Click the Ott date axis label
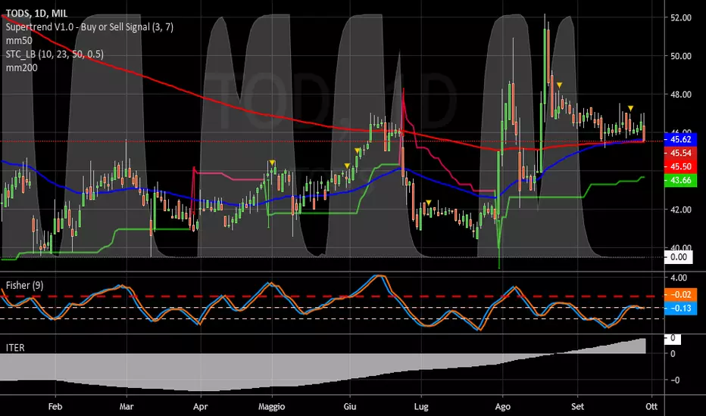The width and height of the screenshot is (706, 416). coord(651,407)
